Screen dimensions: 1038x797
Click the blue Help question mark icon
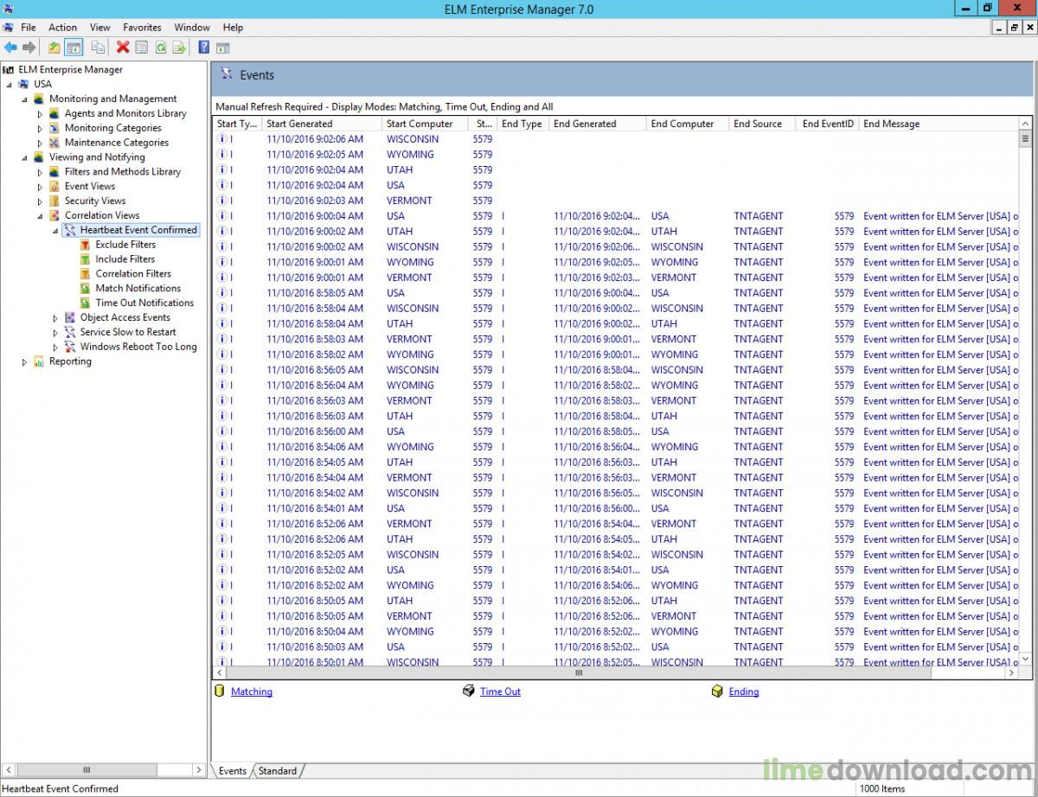pos(204,48)
